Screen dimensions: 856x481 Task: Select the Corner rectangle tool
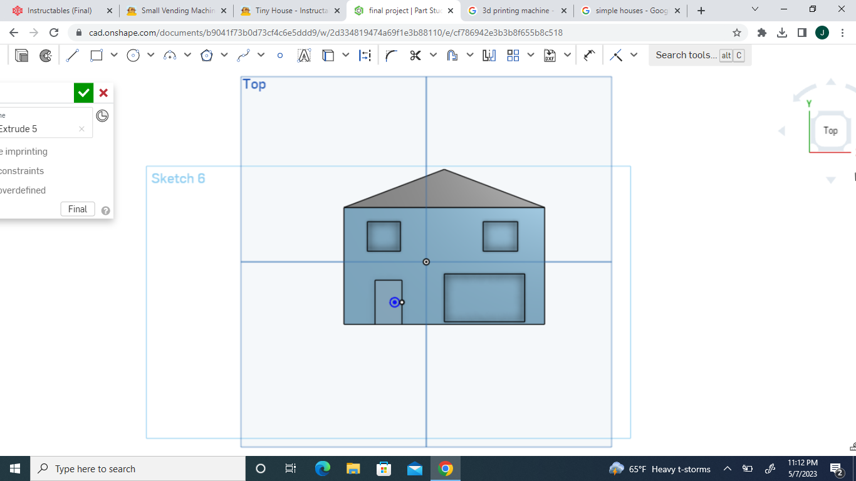tap(97, 55)
